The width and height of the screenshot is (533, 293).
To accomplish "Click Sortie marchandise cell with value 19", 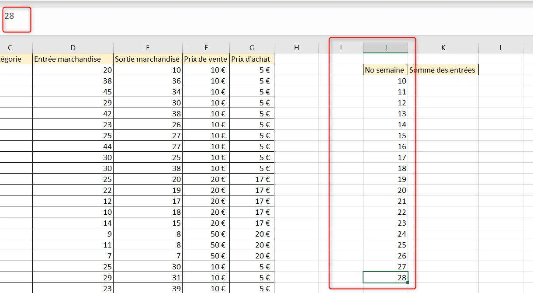I will [x=148, y=190].
